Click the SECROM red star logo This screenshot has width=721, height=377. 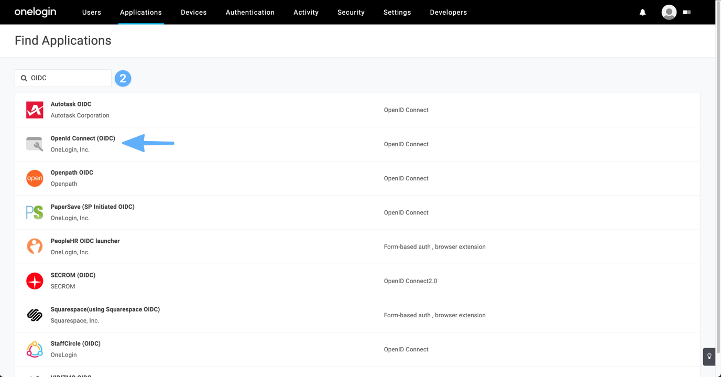(x=35, y=281)
